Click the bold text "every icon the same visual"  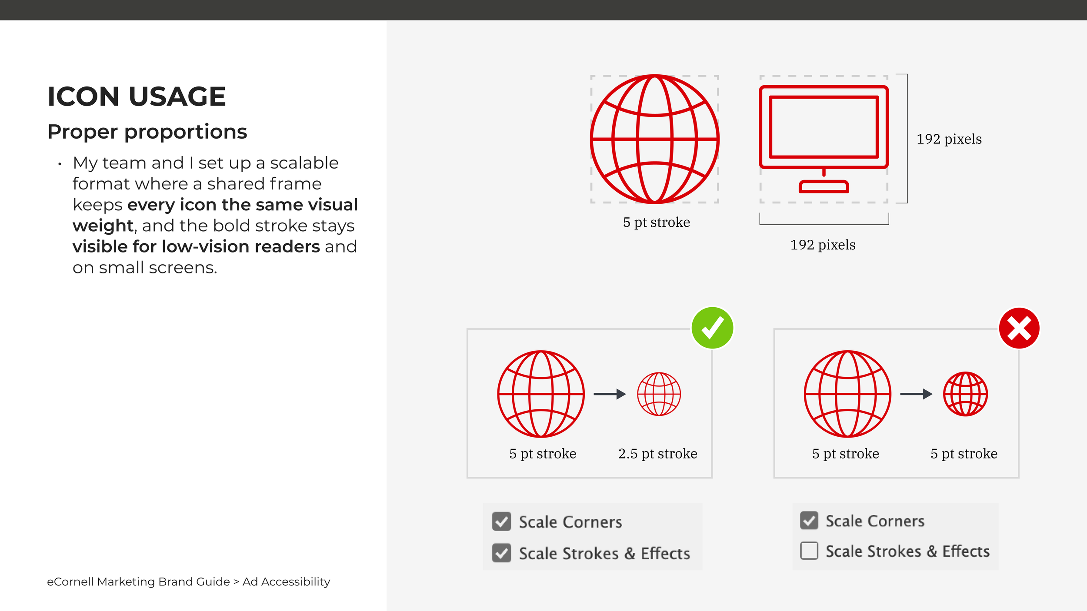[x=243, y=205]
